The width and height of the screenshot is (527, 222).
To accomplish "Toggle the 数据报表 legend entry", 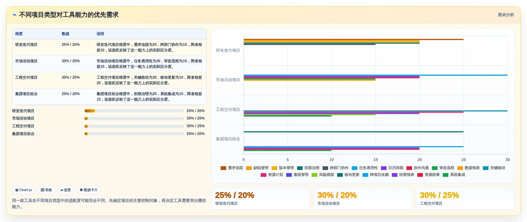I will [x=469, y=168].
